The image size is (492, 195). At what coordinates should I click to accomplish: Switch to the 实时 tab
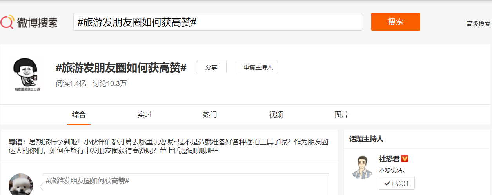144,115
